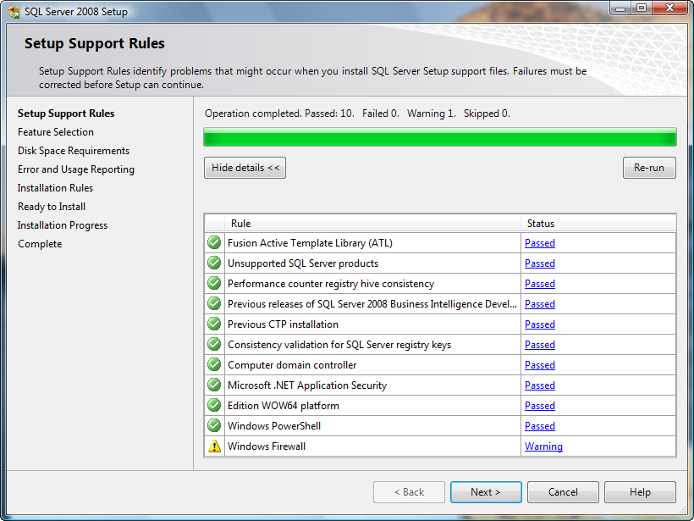Open Warning link for Windows Firewall
The height and width of the screenshot is (521, 694).
(543, 446)
